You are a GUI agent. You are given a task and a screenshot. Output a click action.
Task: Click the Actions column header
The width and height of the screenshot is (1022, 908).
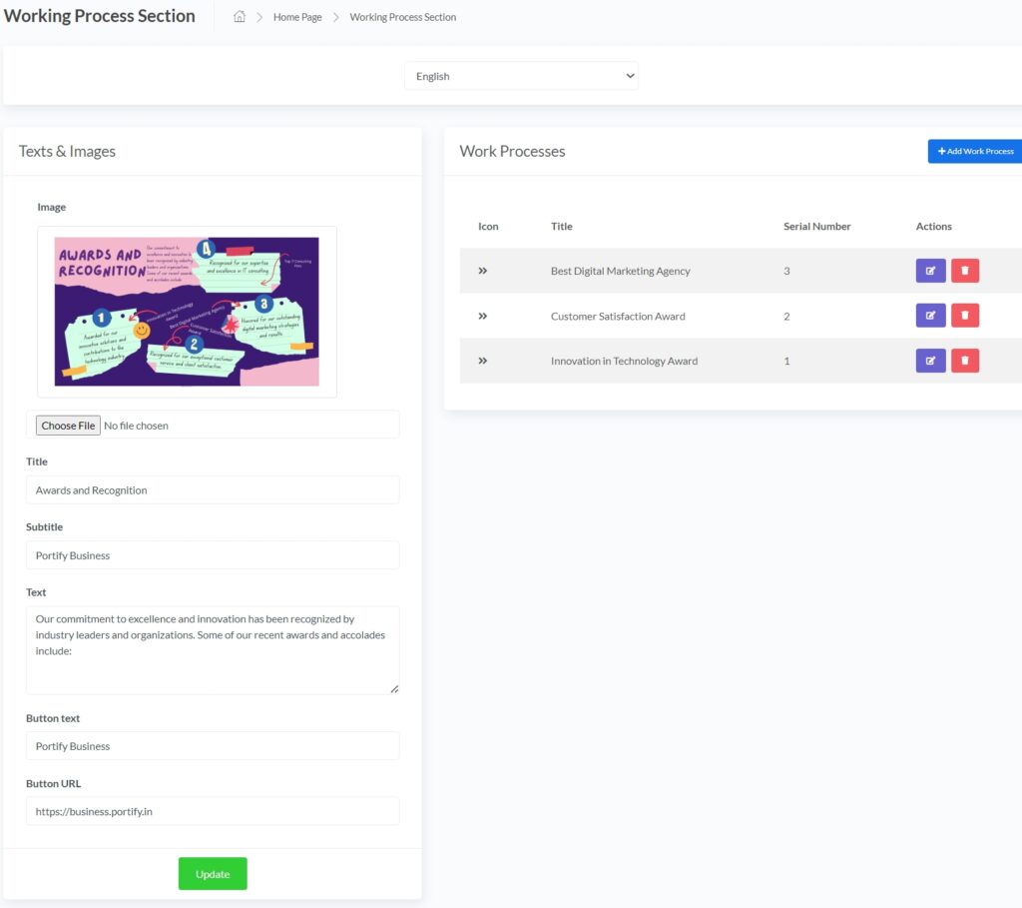933,227
